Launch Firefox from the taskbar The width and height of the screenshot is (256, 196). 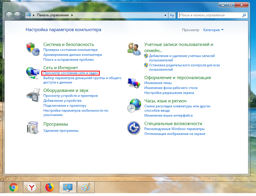[x=50, y=188]
